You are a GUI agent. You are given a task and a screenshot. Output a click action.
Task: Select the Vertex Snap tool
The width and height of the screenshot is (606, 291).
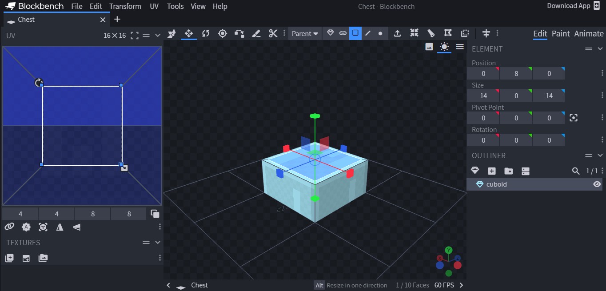point(239,33)
